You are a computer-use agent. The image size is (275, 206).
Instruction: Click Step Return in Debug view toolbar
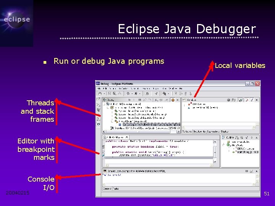(166, 100)
